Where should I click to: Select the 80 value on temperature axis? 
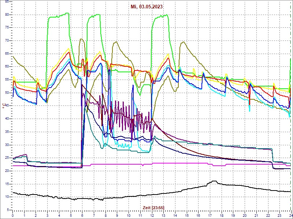pos(7,15)
